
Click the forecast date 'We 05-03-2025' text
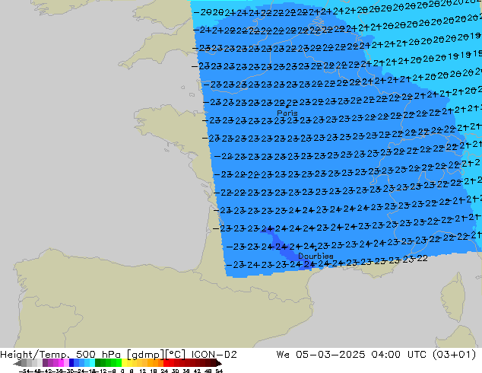click(321, 355)
